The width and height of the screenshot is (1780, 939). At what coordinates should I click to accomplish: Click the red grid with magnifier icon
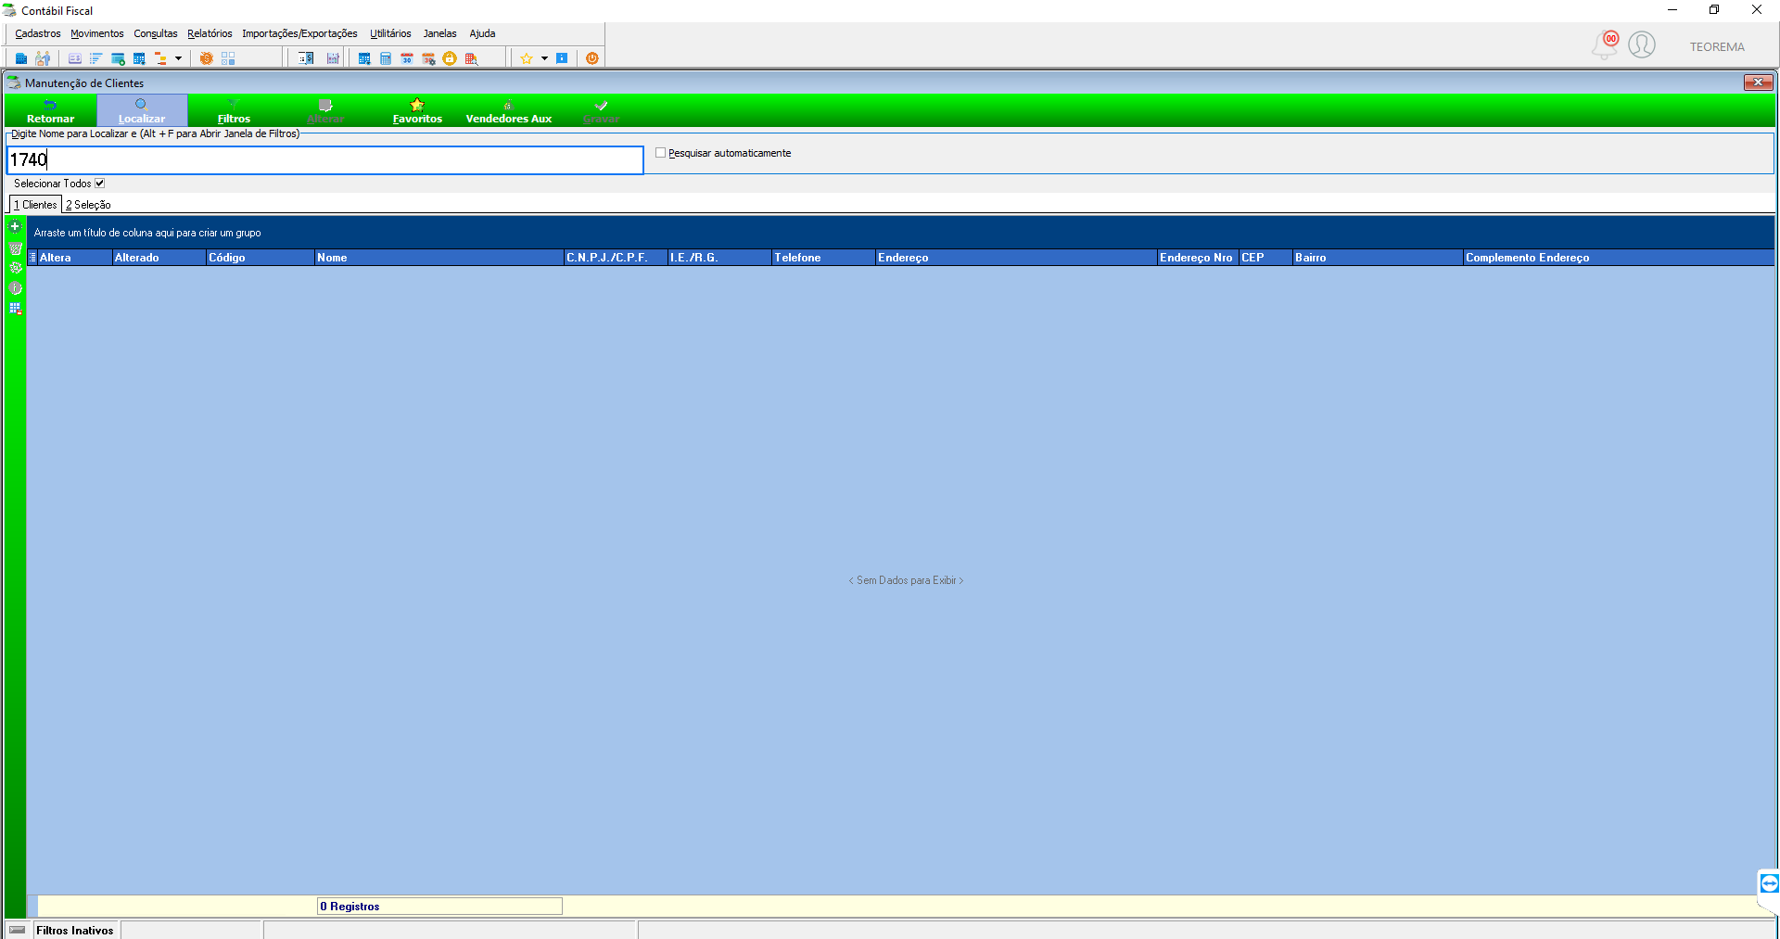tap(471, 58)
